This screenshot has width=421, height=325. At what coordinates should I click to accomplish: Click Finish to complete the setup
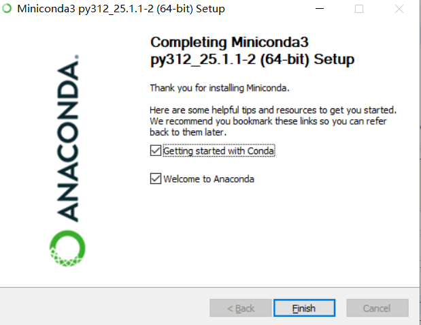coord(304,308)
